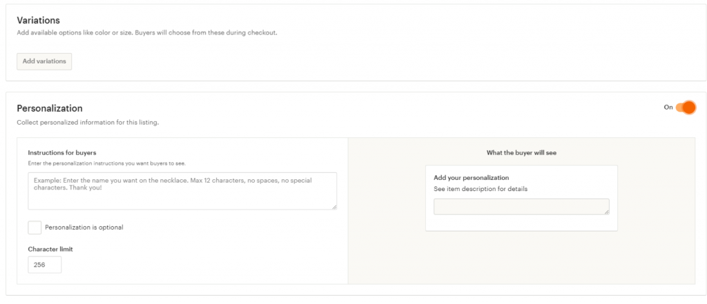Click the Add variations button
Screen dimensions: 707x304
point(44,61)
